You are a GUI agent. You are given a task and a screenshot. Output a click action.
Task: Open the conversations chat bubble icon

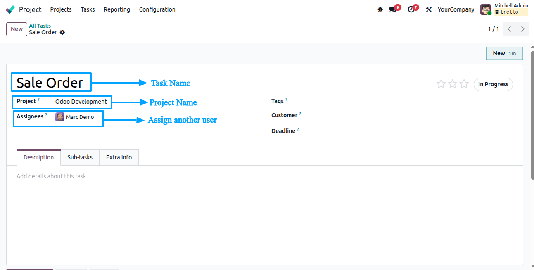point(393,9)
